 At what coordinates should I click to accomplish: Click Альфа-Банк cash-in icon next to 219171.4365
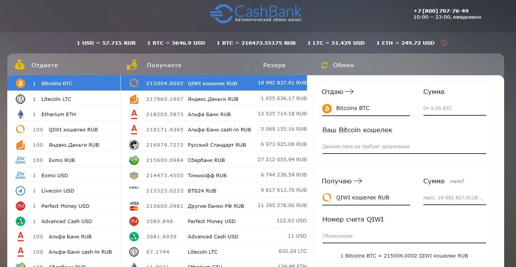pos(134,129)
